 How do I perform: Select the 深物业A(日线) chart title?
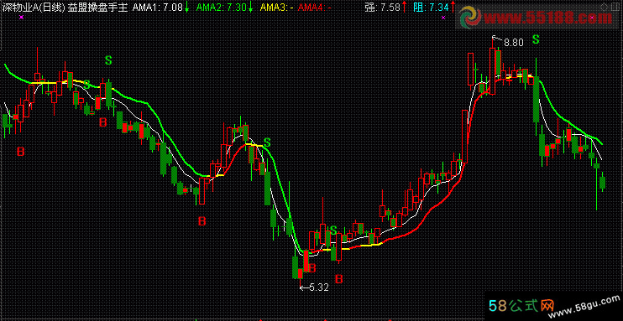[x=34, y=7]
